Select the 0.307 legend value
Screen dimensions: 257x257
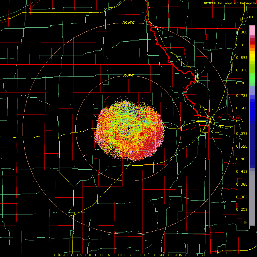242,197
